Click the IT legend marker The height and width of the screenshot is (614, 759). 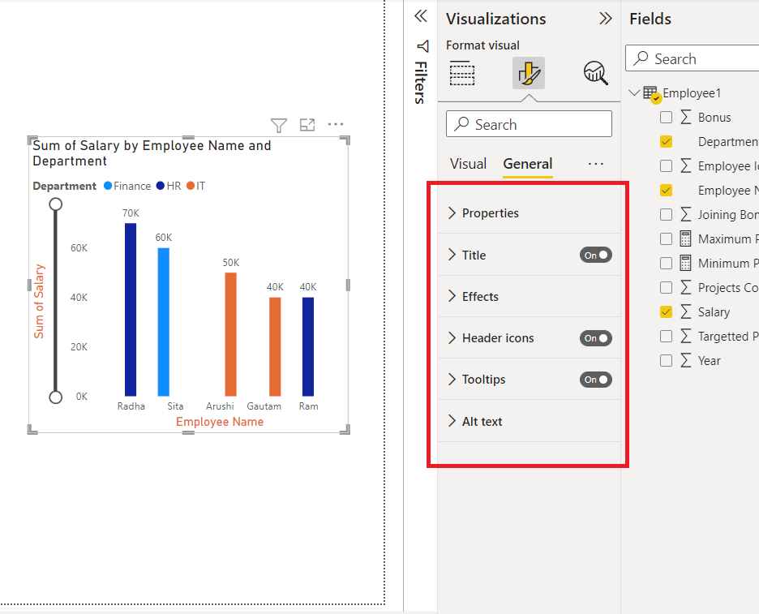tap(191, 186)
